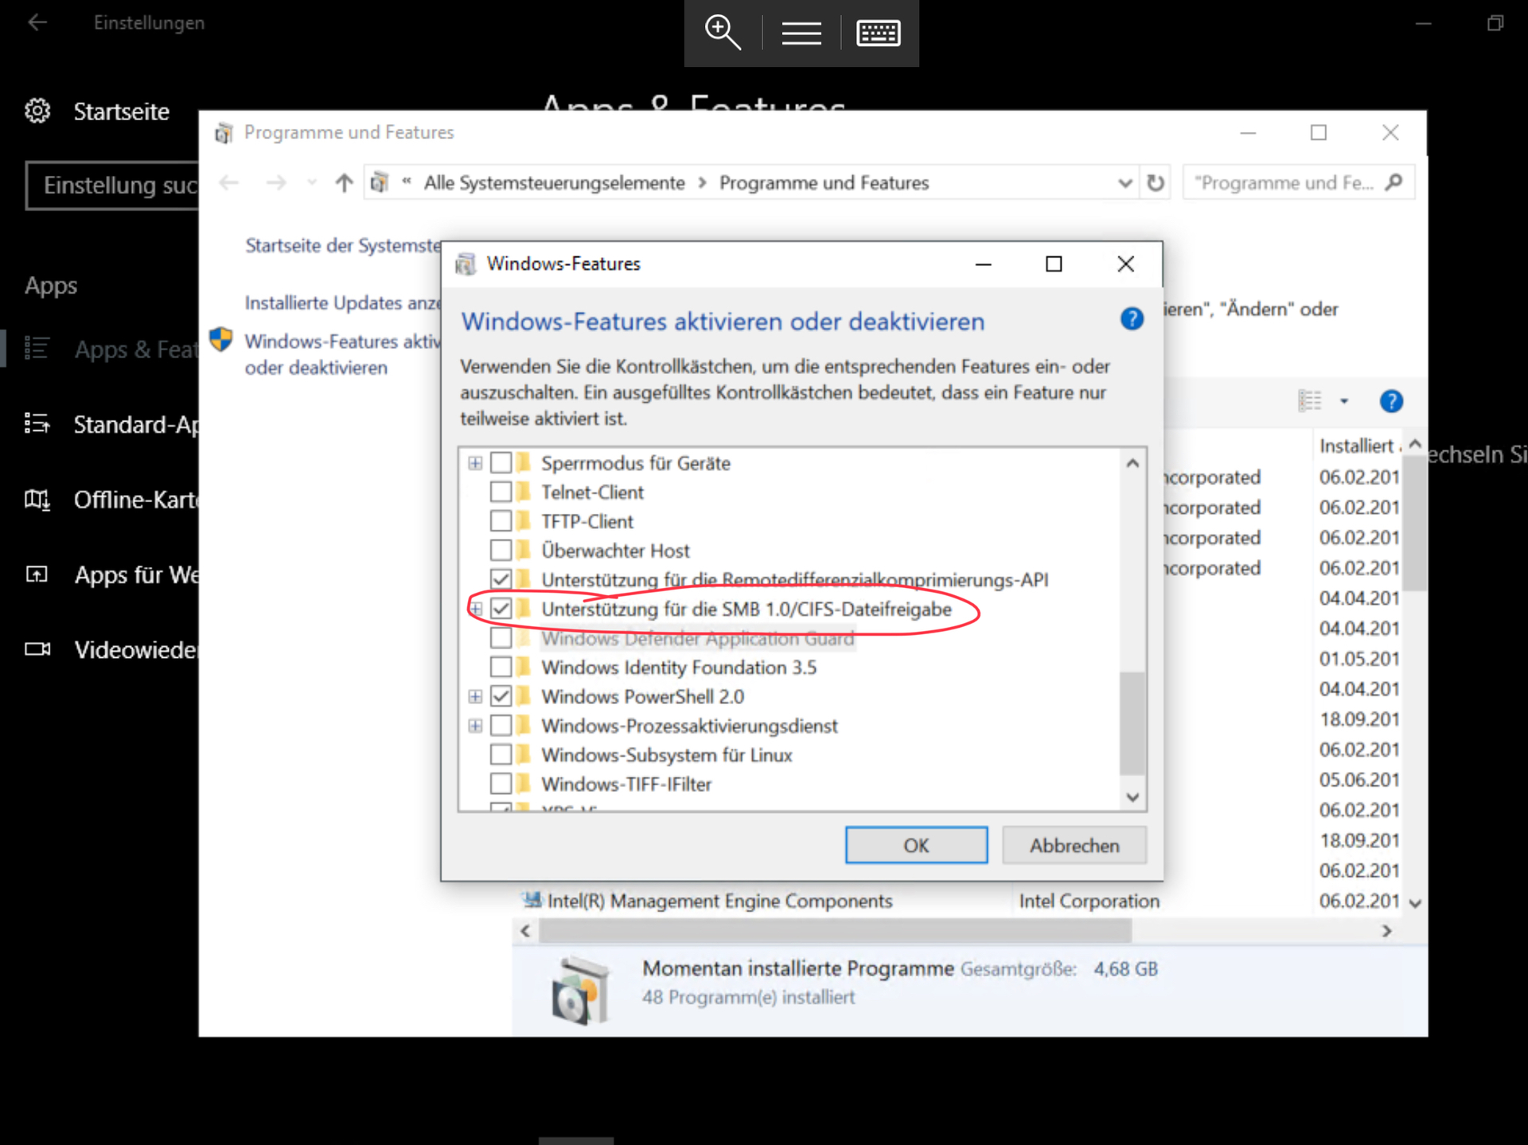Enable the Telnet-Client checkbox

(x=501, y=492)
